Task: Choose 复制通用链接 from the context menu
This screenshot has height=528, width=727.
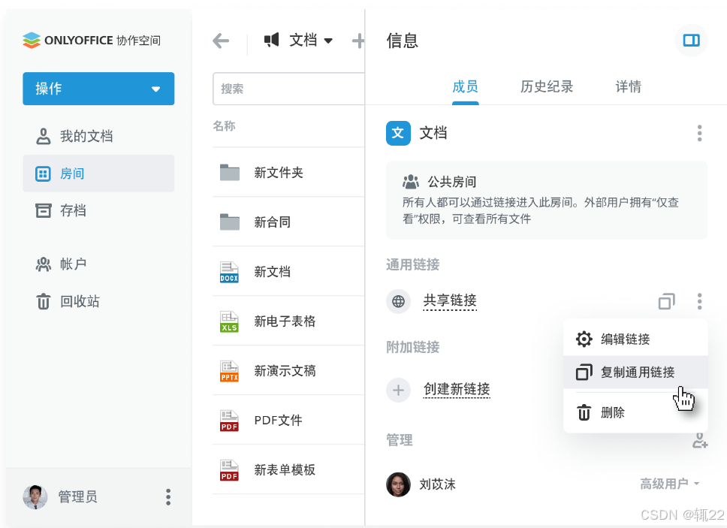Action: 635,373
